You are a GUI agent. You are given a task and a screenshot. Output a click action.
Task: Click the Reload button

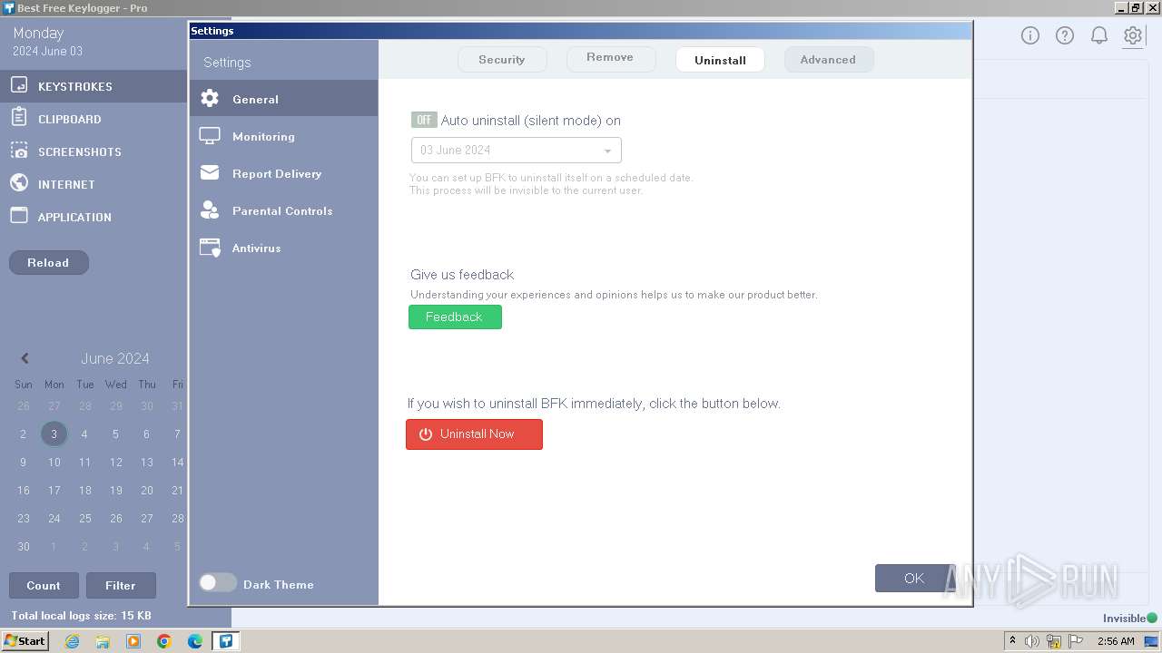pyautogui.click(x=48, y=262)
